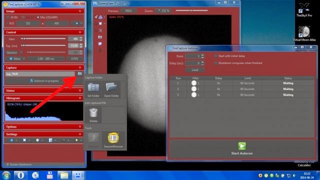Select the Max (352x400) radio option

38,17
